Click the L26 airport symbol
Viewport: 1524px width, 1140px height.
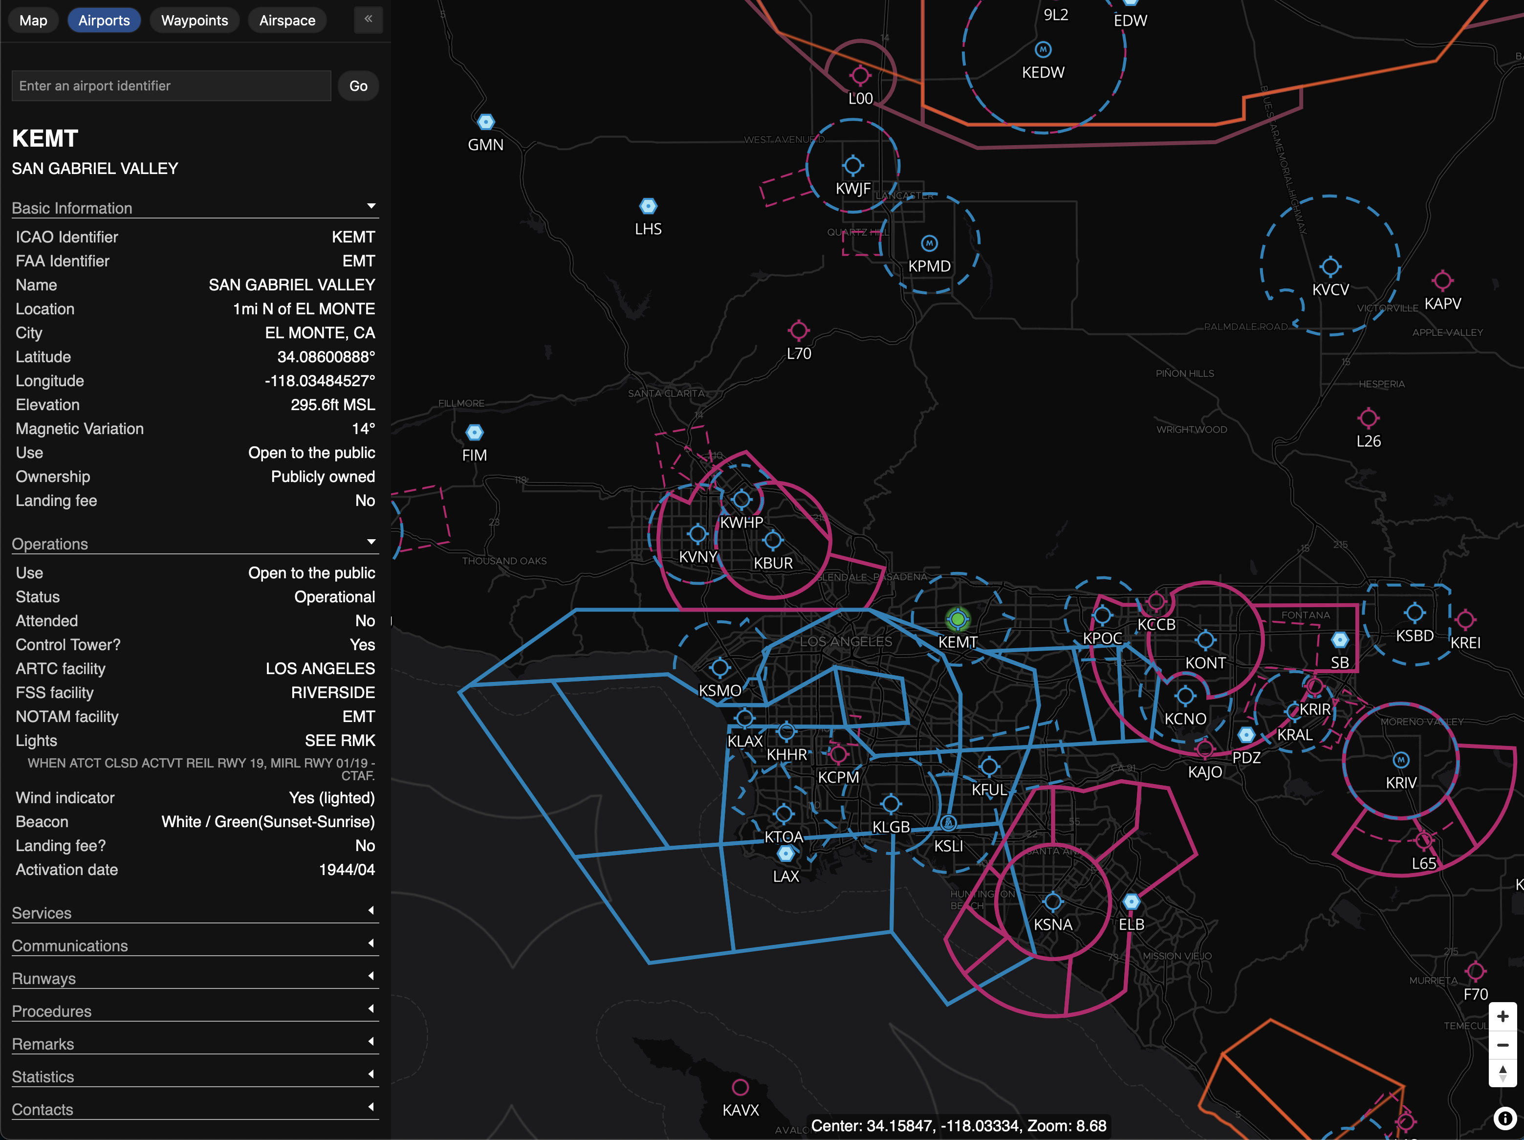1368,418
